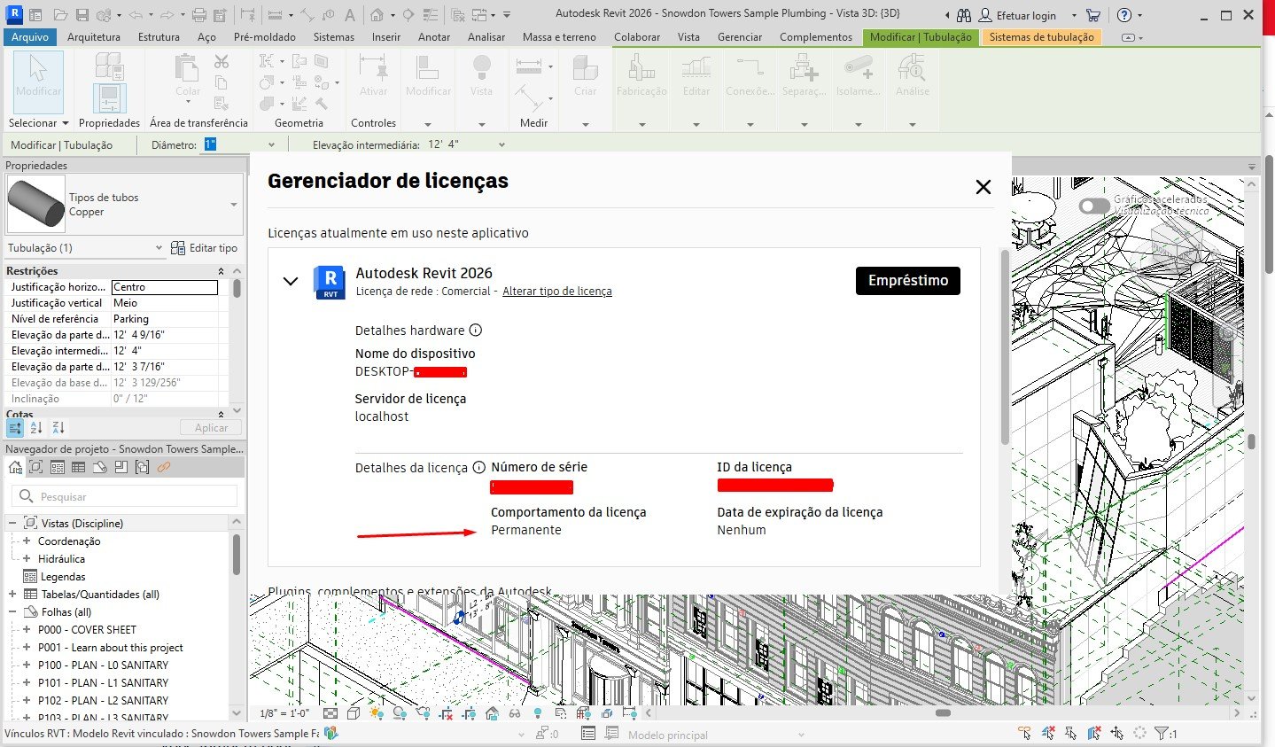The height and width of the screenshot is (747, 1275).
Task: Click the Justificação horizontal Centro value field
Action: tap(165, 287)
